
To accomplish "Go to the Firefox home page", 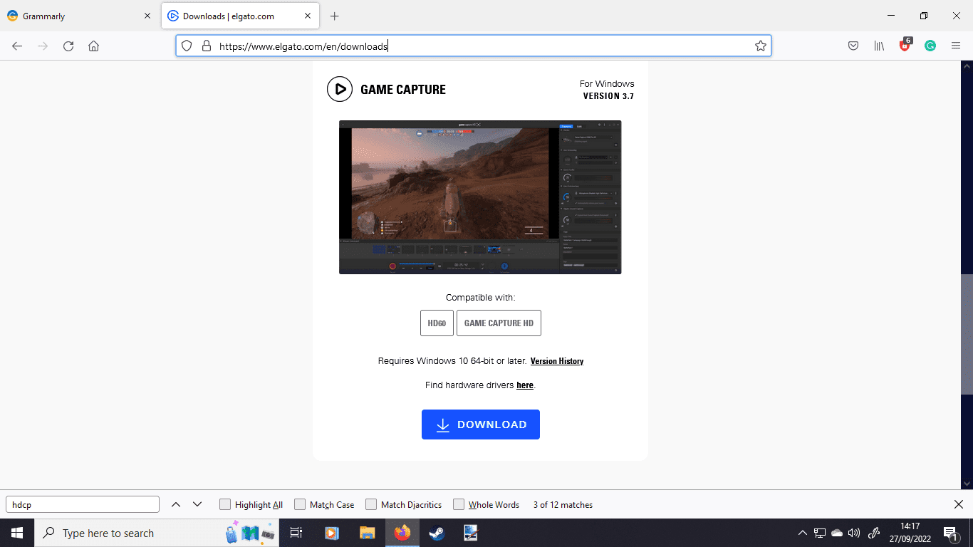I will (93, 46).
